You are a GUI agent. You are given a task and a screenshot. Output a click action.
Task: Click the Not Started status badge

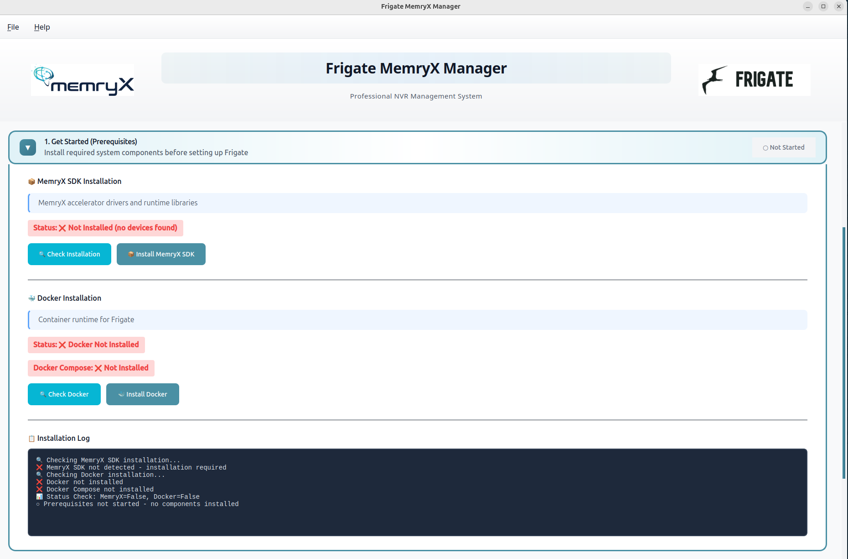coord(783,147)
